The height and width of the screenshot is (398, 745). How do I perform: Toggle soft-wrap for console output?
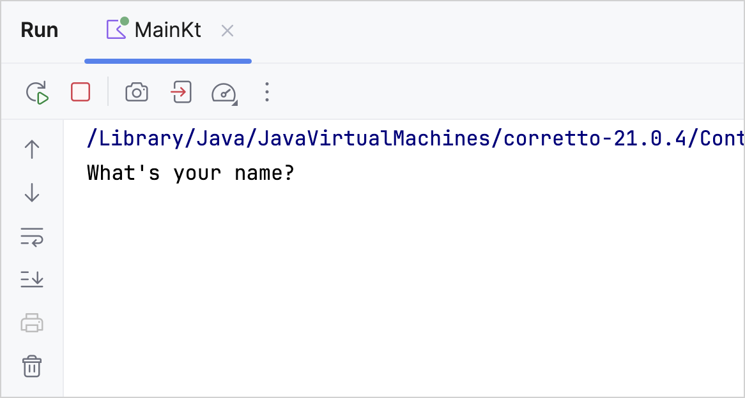[31, 235]
